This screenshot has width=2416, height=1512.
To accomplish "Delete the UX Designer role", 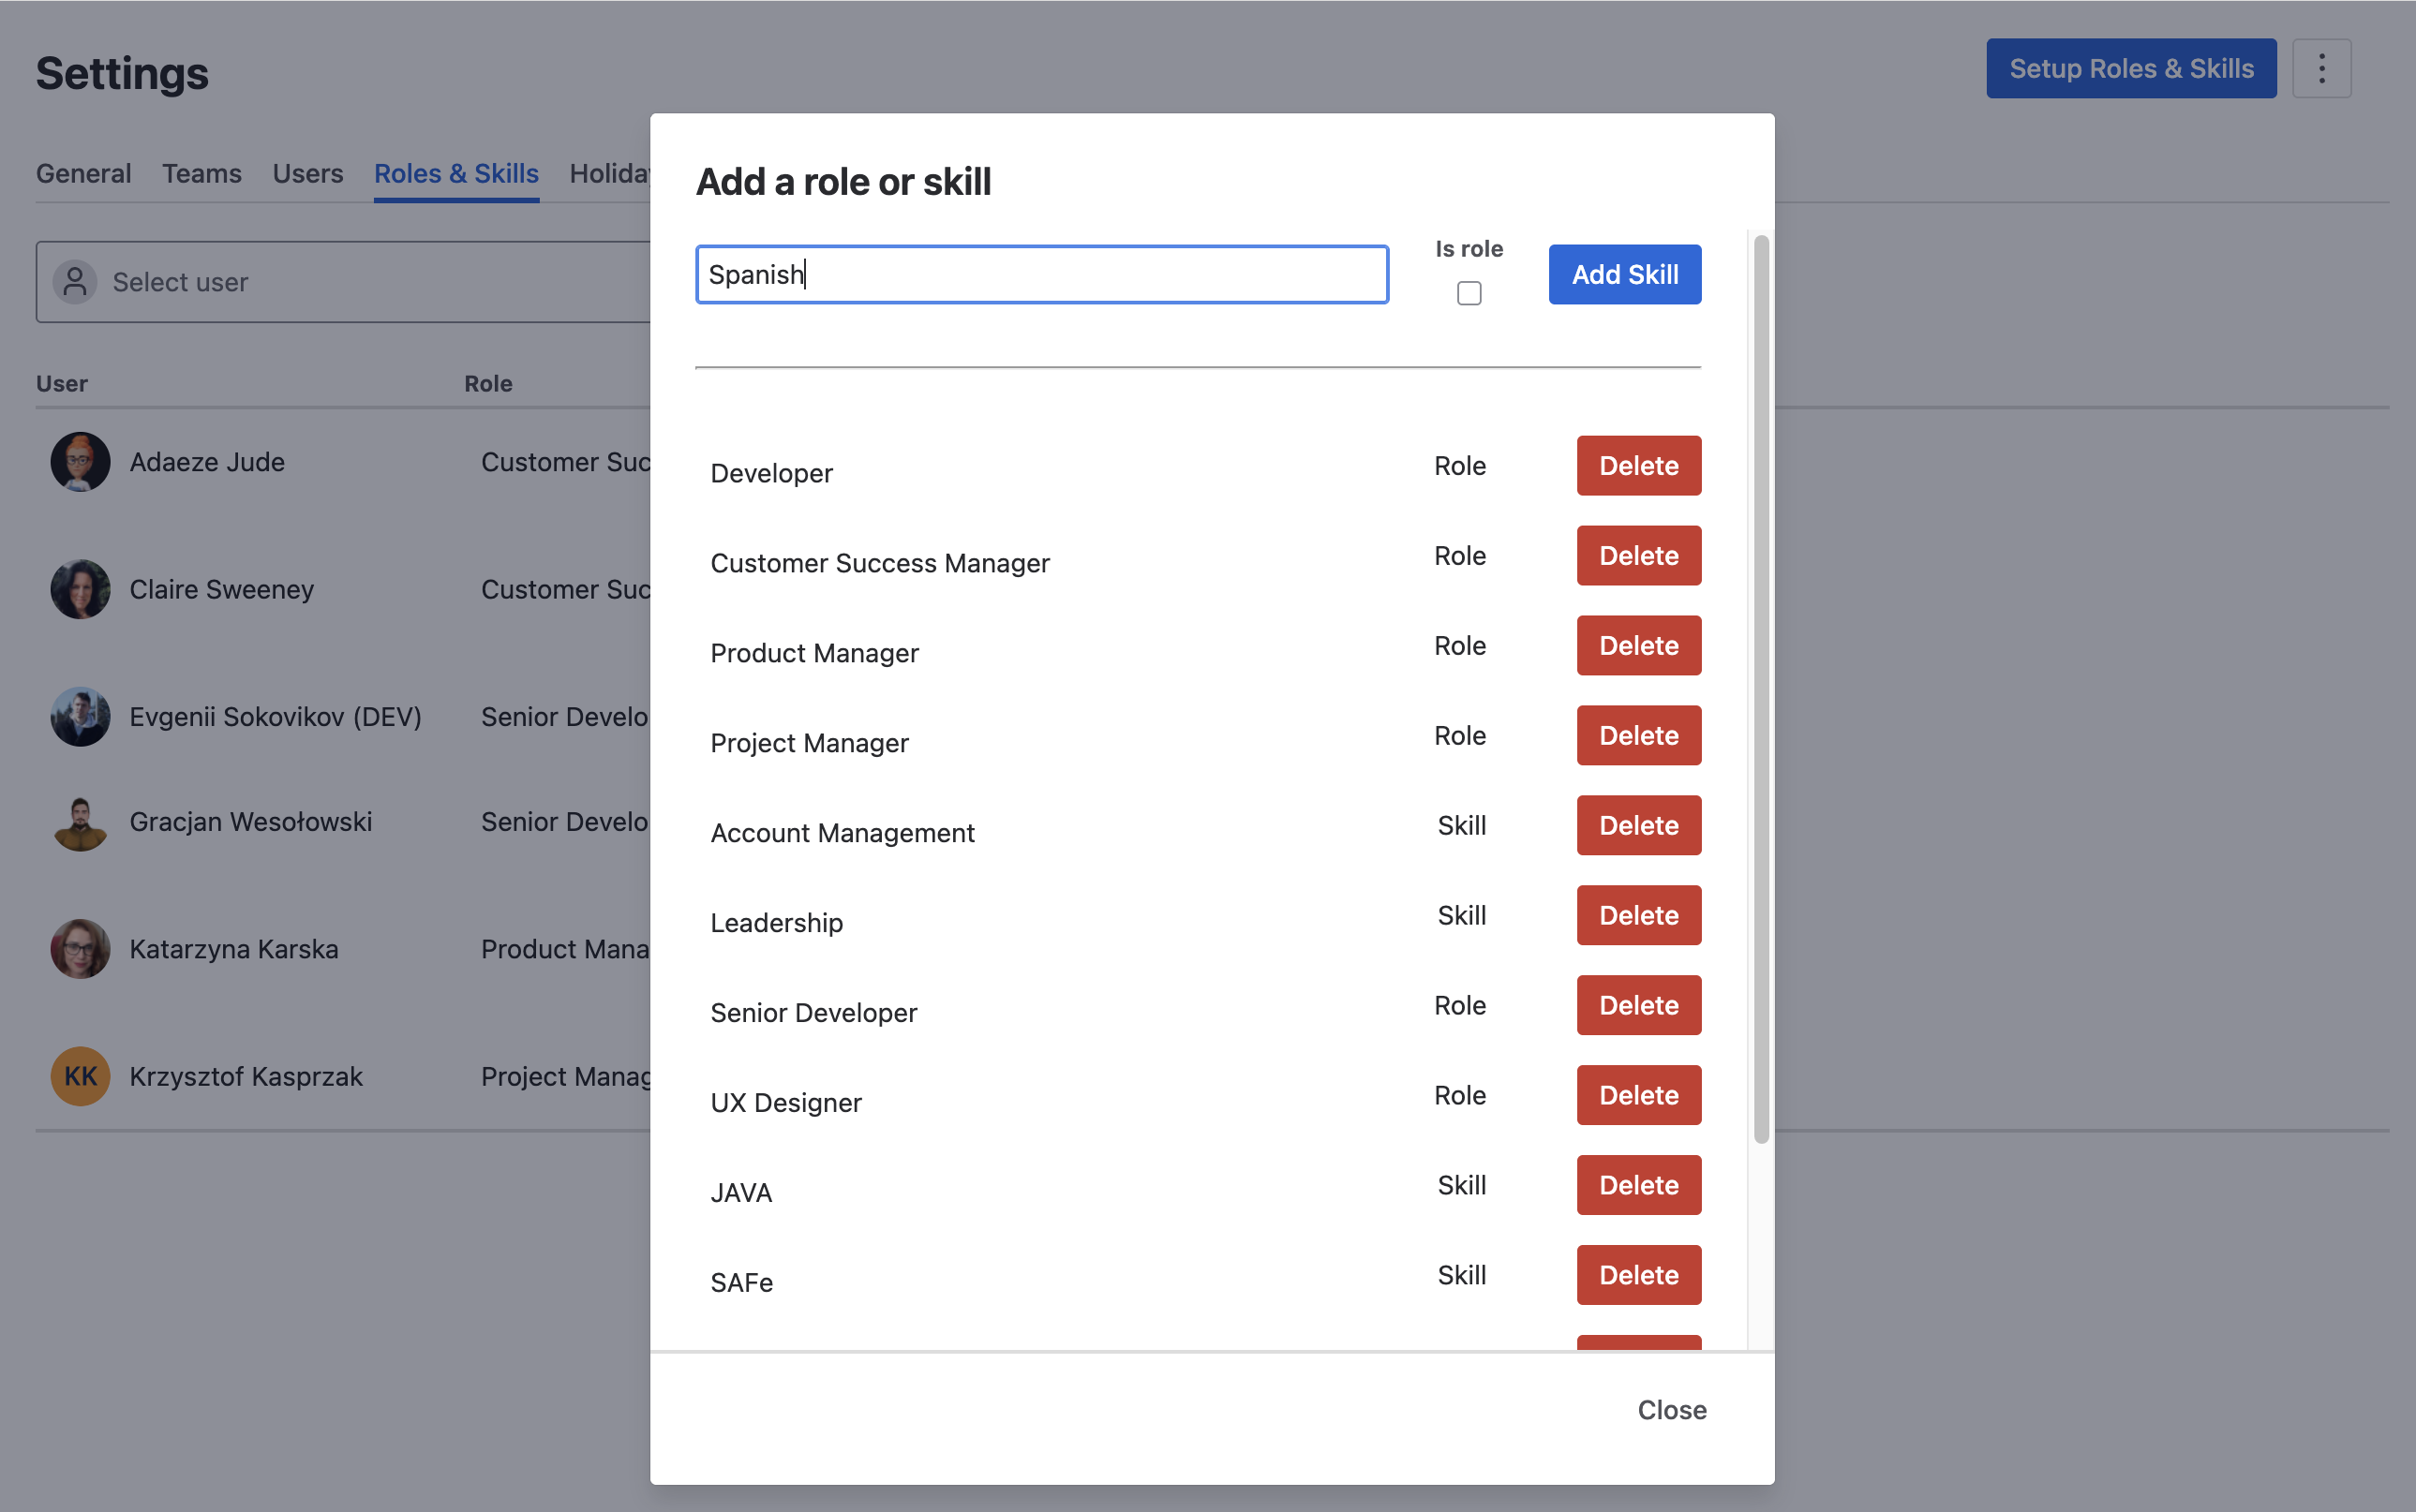I will coord(1637,1095).
